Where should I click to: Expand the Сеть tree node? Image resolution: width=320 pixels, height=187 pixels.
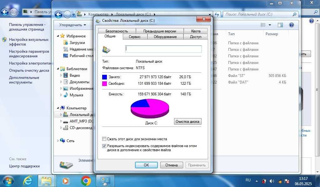click(x=58, y=141)
